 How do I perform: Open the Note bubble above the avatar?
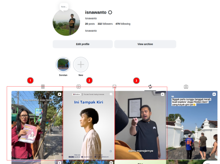coord(64,7)
